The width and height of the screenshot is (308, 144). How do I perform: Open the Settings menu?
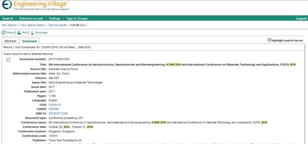tap(55, 19)
